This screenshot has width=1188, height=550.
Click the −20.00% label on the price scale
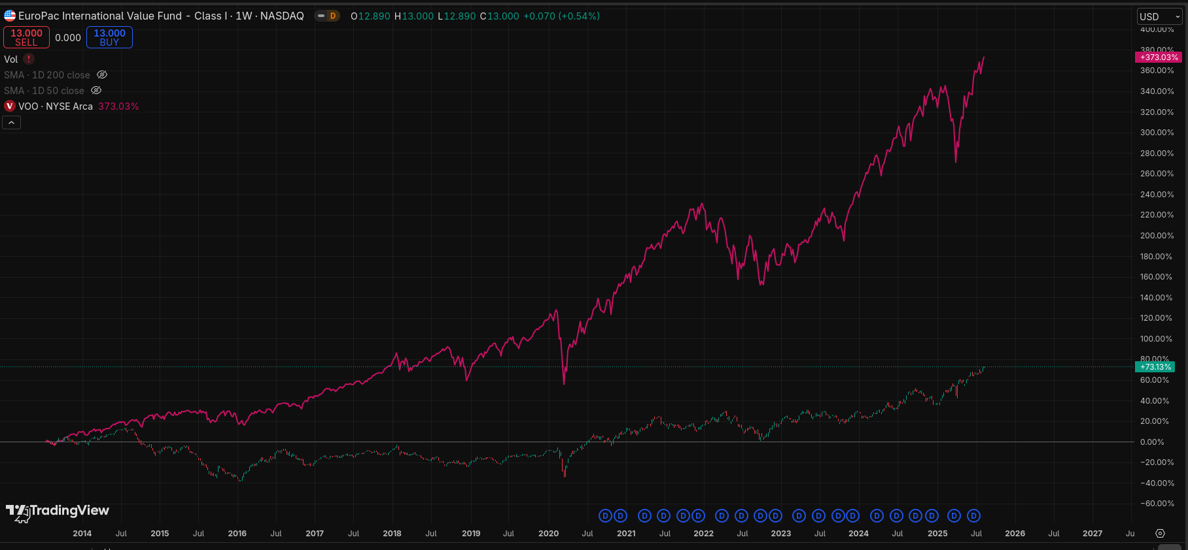click(x=1157, y=462)
